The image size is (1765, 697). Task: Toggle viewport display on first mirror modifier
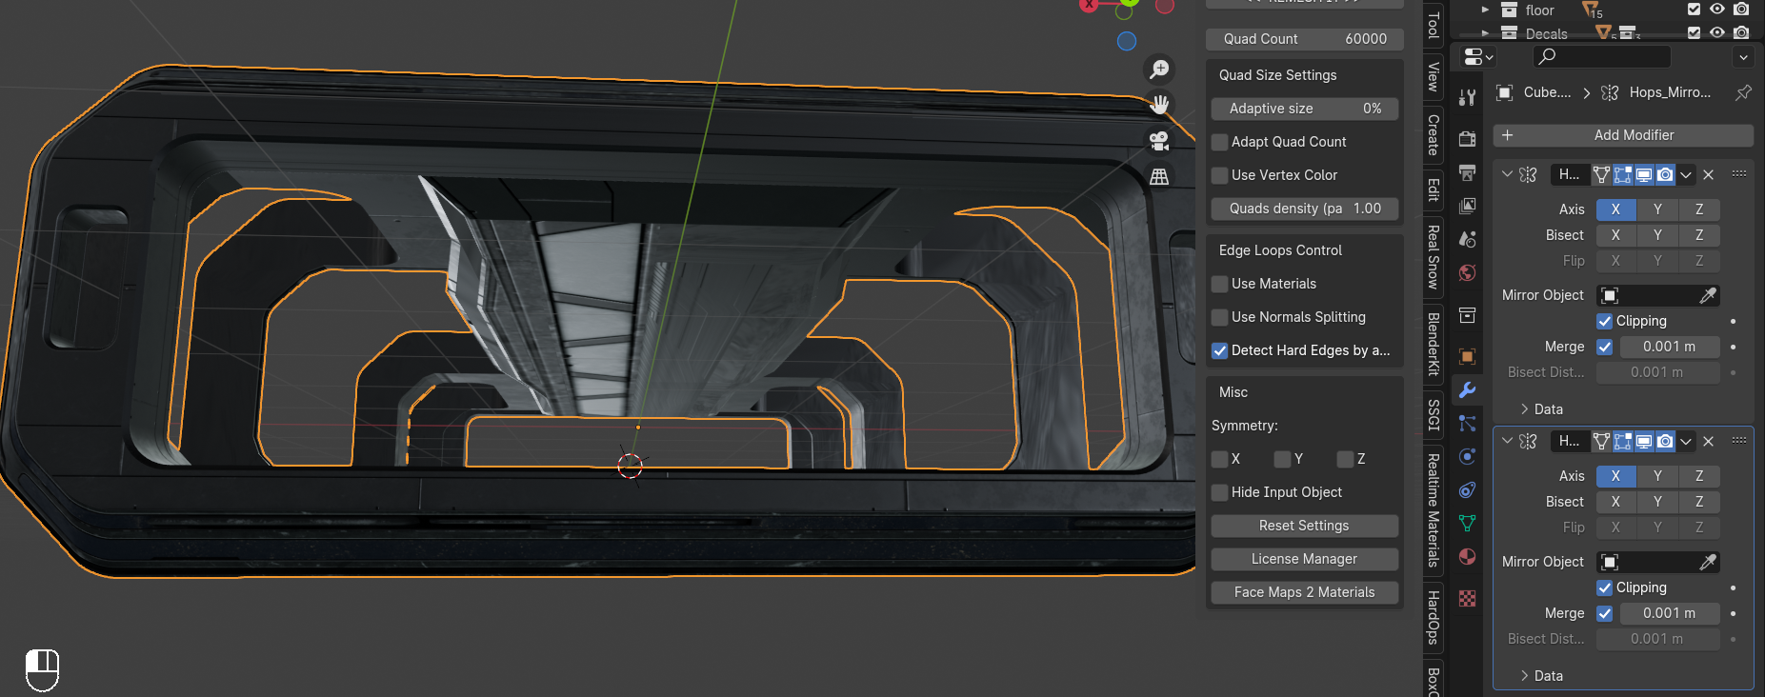coord(1643,174)
